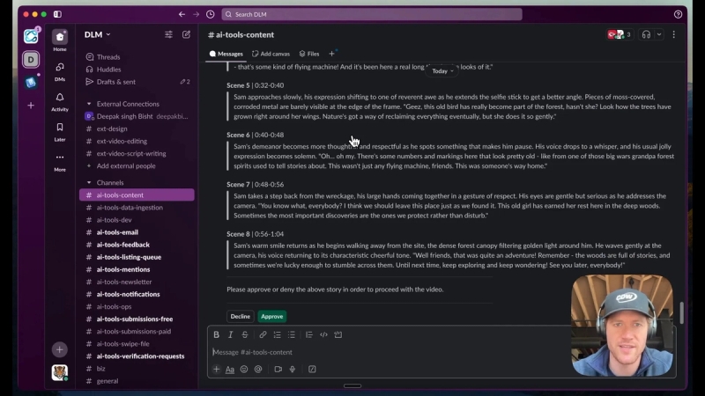Toggle italic formatting
The width and height of the screenshot is (705, 396).
[x=230, y=334]
